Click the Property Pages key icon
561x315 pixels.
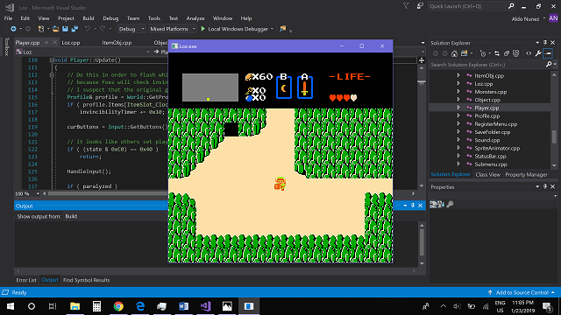pyautogui.click(x=450, y=204)
